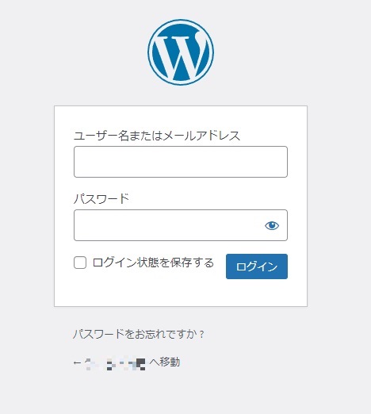This screenshot has height=414, width=371.
Task: Click the pupil of the password eye icon
Action: pos(272,225)
